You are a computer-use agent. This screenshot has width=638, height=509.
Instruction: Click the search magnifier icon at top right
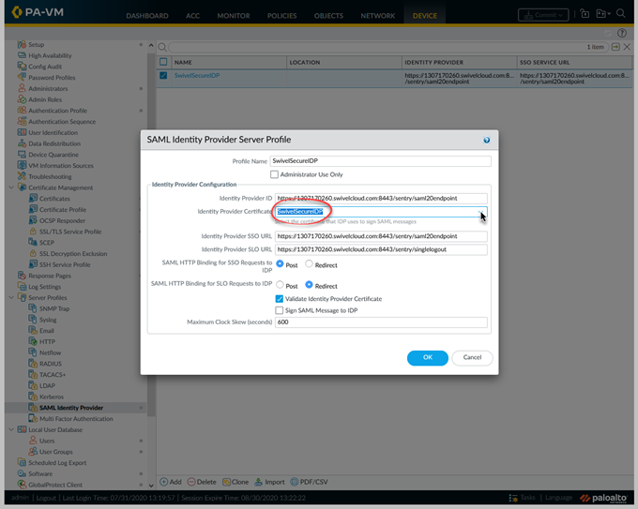click(x=621, y=13)
